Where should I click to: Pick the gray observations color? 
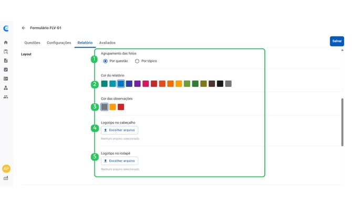tap(105, 107)
